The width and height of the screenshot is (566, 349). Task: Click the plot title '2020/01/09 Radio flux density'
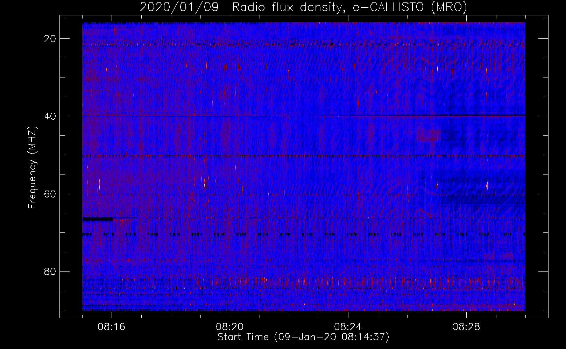(241, 7)
